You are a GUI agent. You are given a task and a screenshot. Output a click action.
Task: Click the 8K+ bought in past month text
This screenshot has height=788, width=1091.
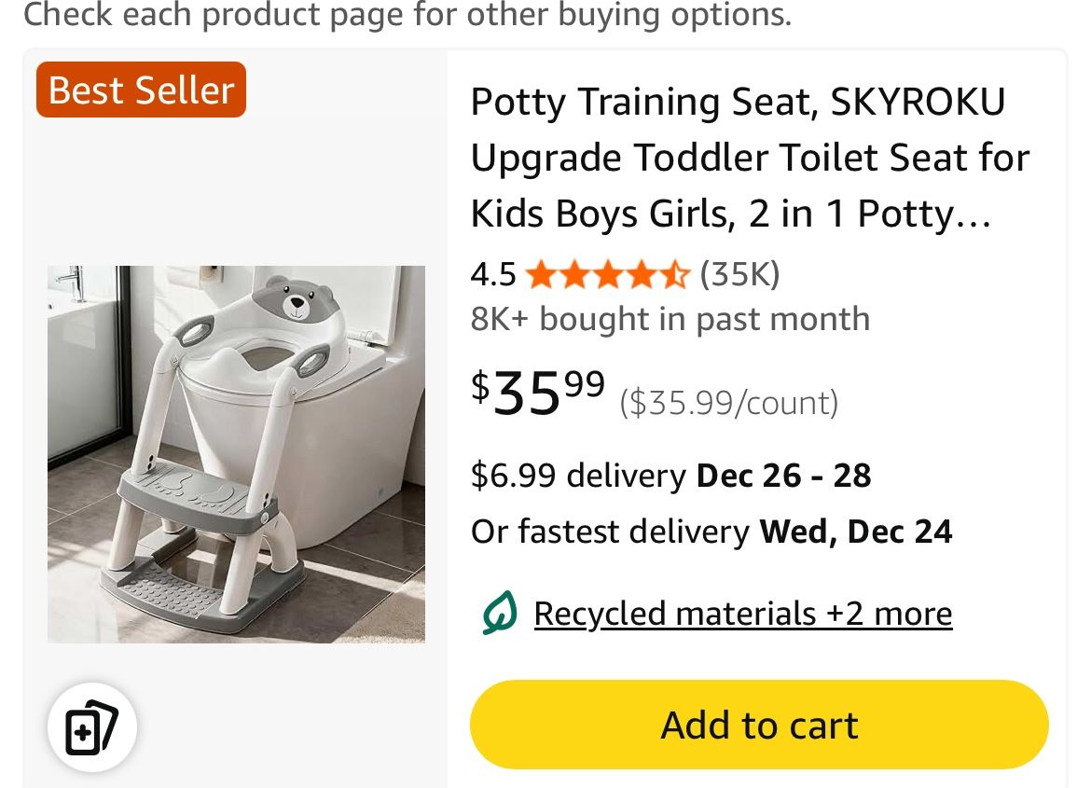pyautogui.click(x=670, y=318)
